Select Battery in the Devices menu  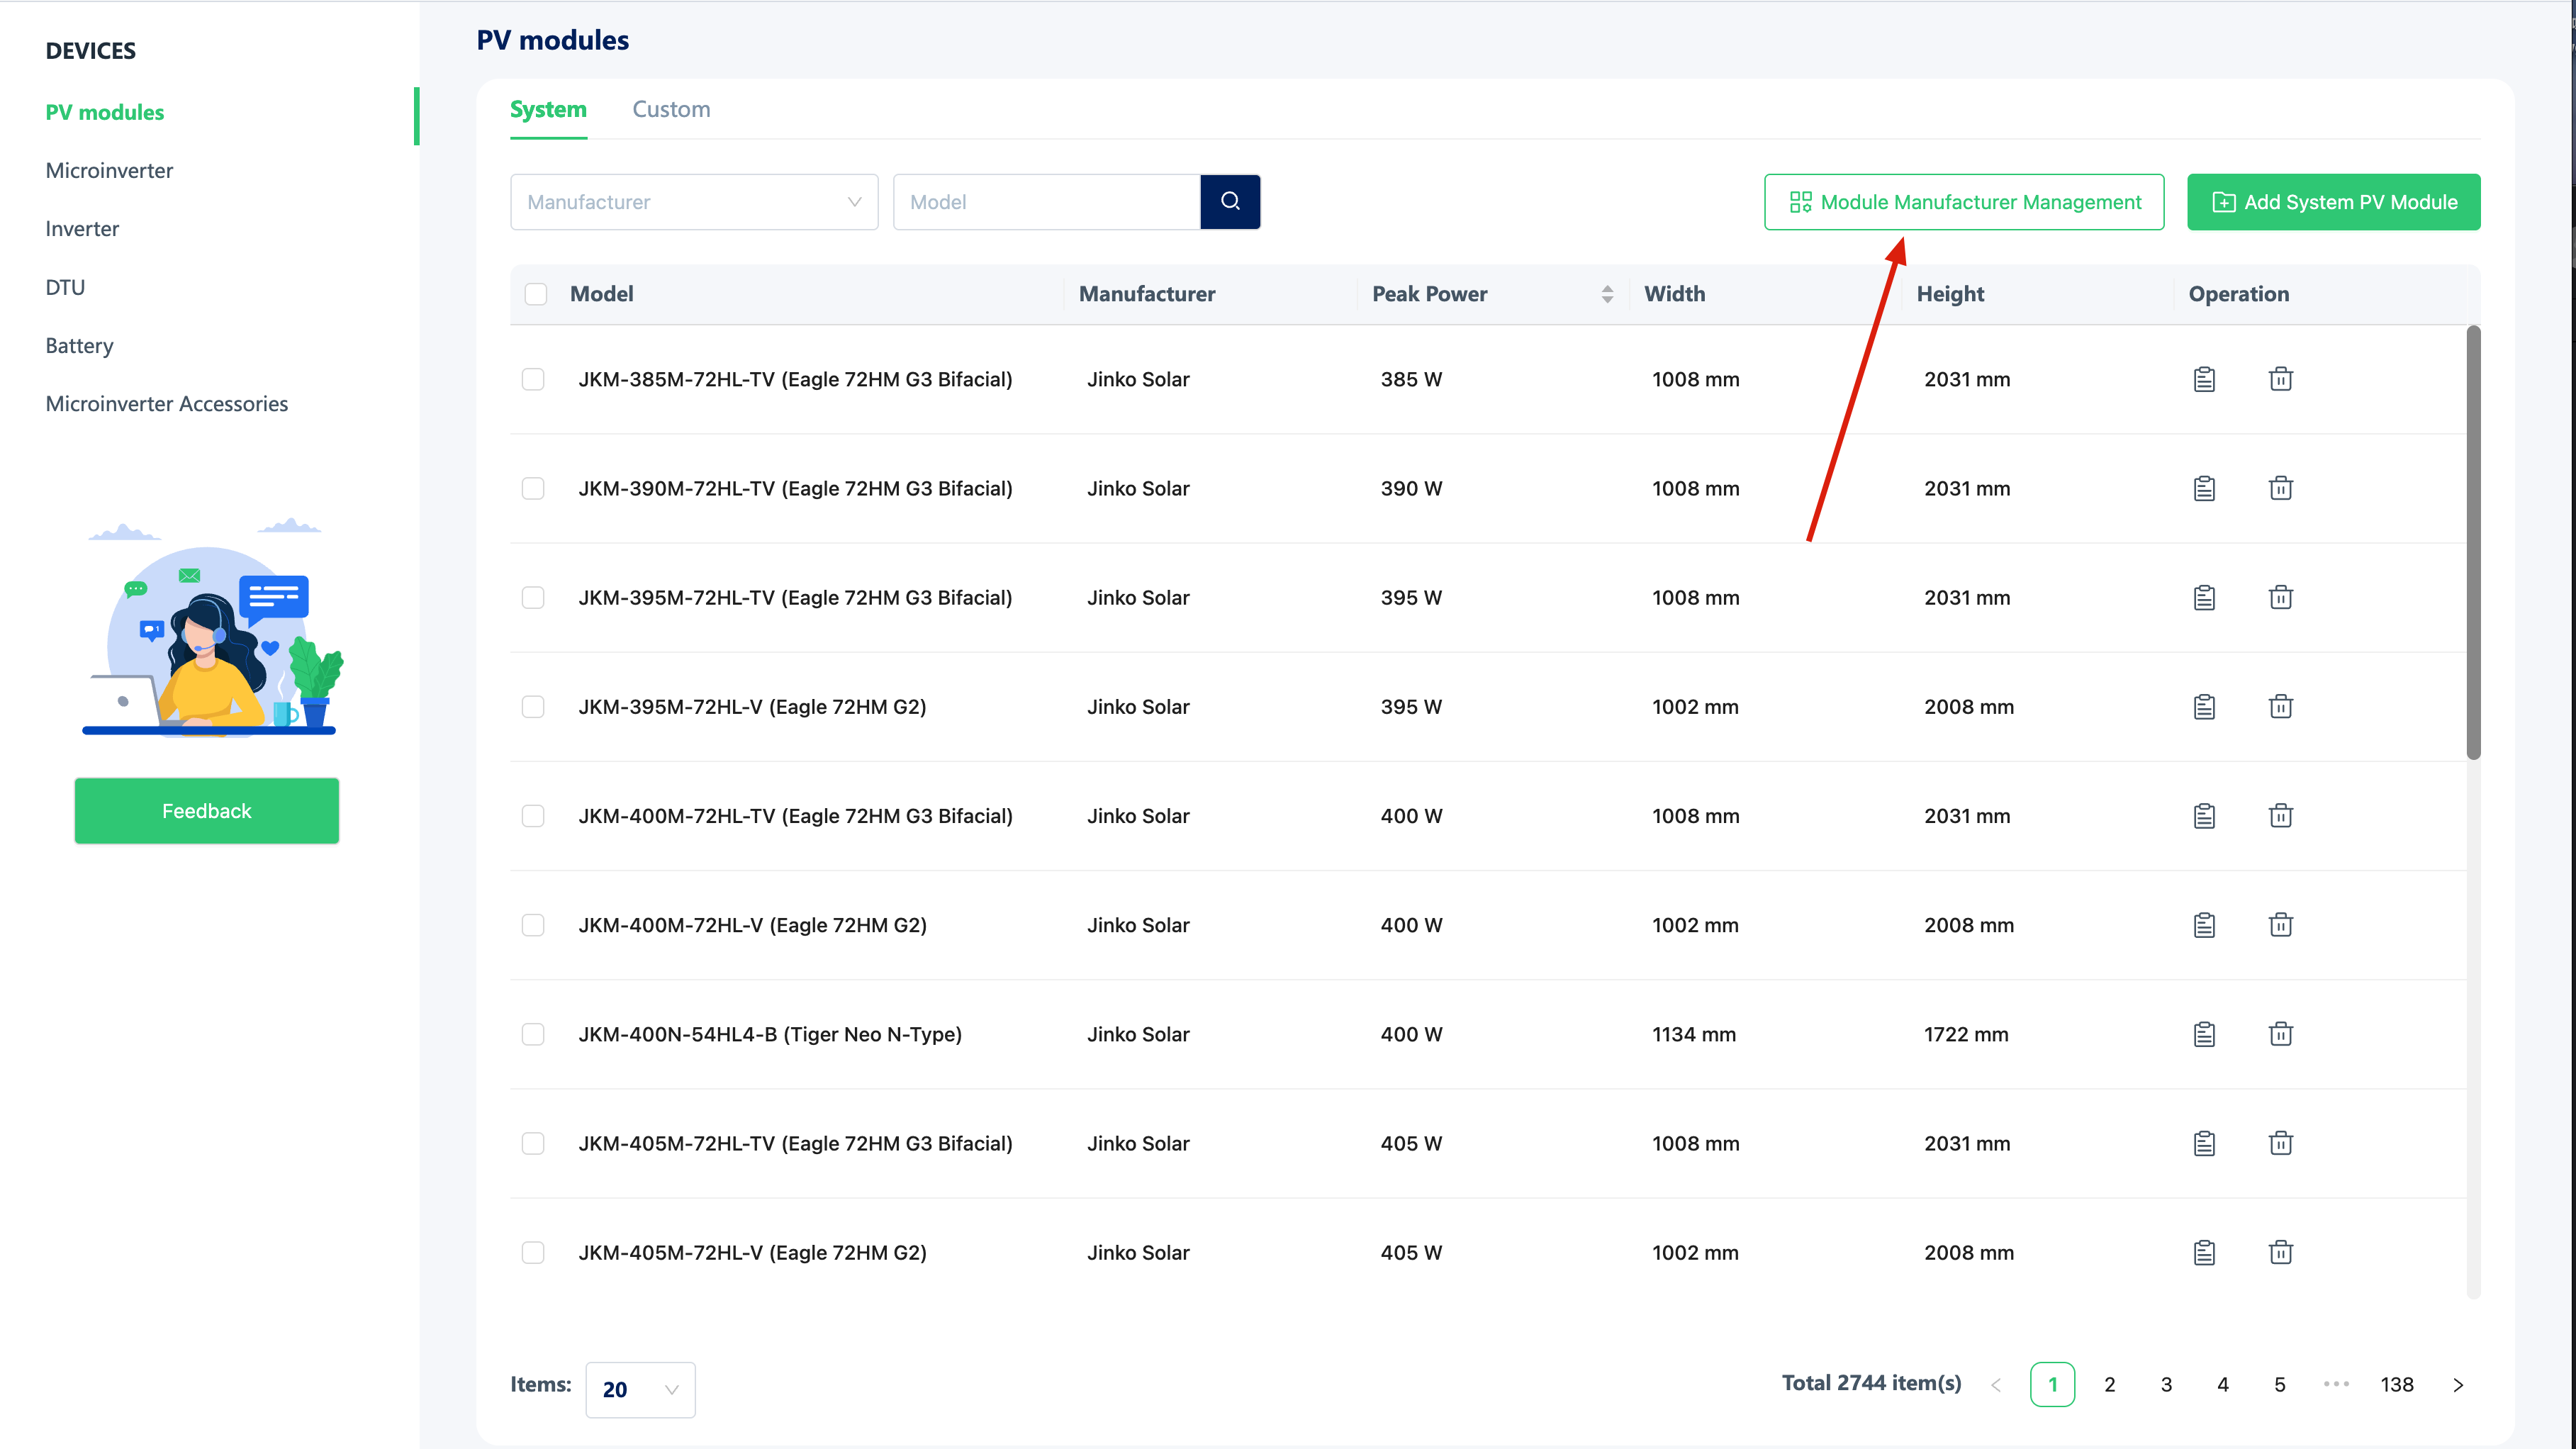(x=79, y=346)
